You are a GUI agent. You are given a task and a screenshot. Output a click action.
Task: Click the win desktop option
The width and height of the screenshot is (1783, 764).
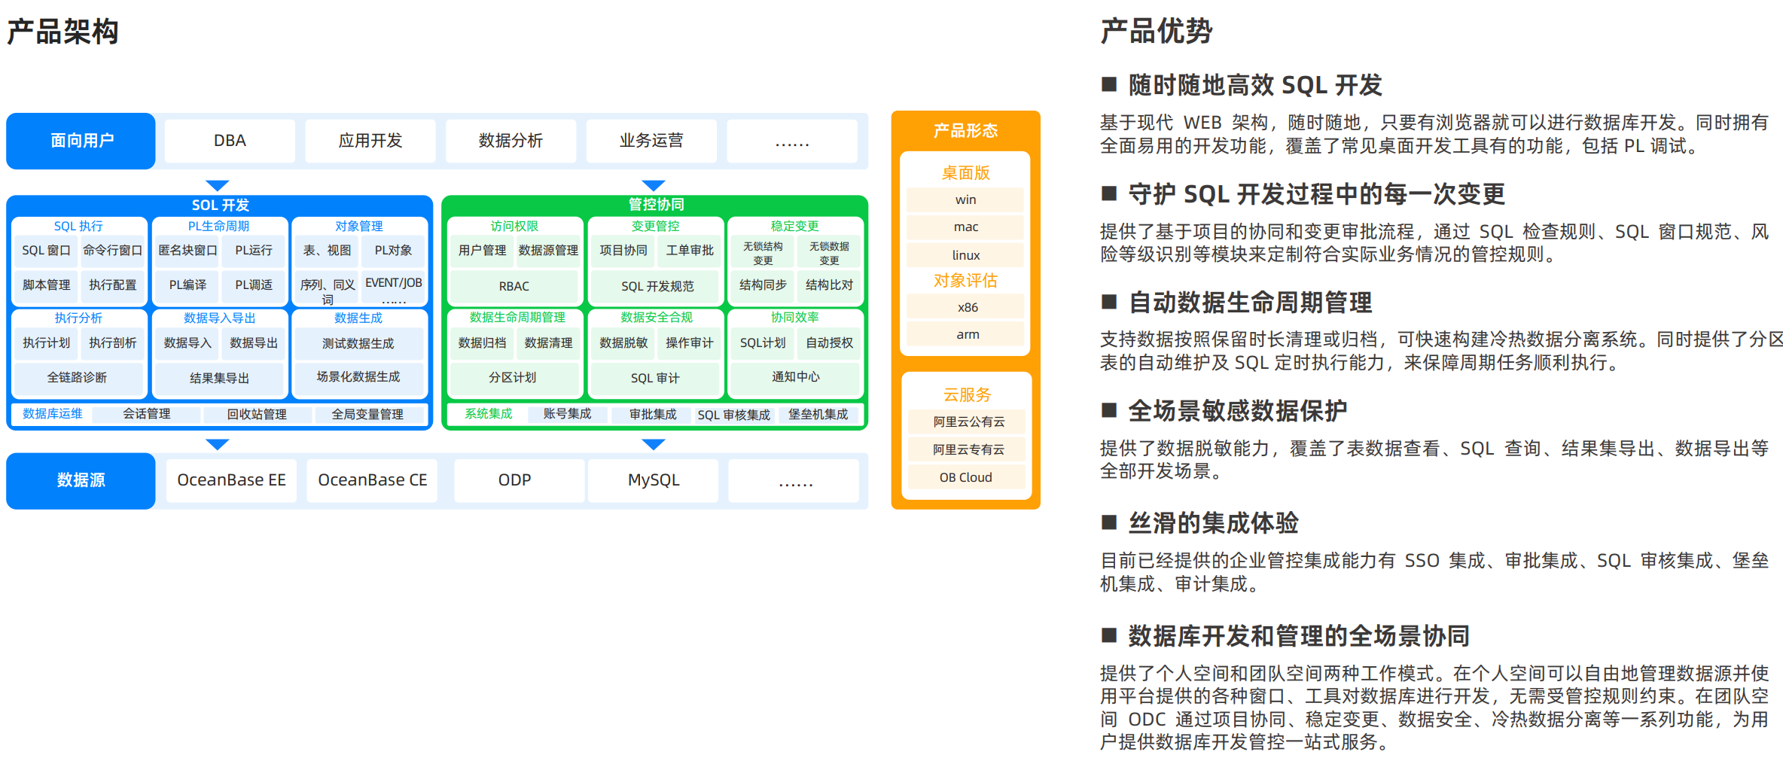click(x=965, y=200)
